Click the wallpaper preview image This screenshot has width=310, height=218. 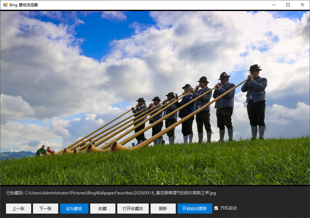(155, 98)
